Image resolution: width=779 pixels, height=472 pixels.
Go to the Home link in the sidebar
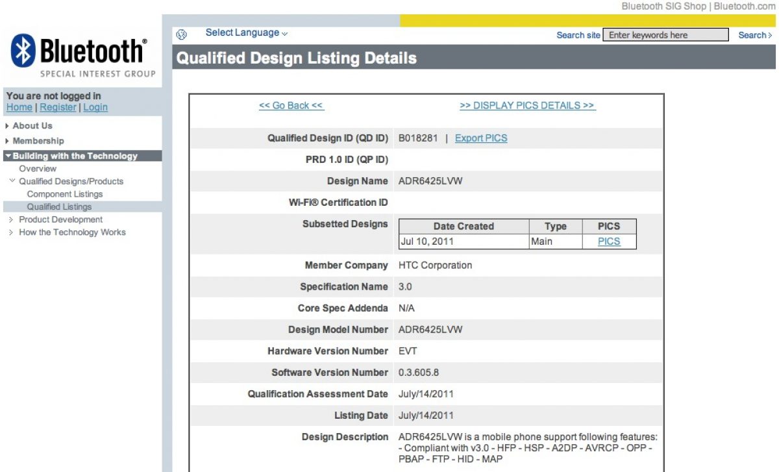point(19,108)
